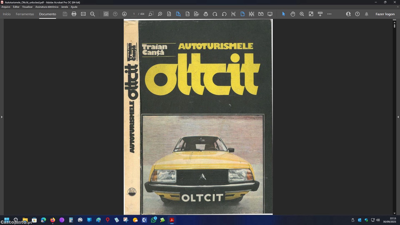Click the Print file icon

74,14
